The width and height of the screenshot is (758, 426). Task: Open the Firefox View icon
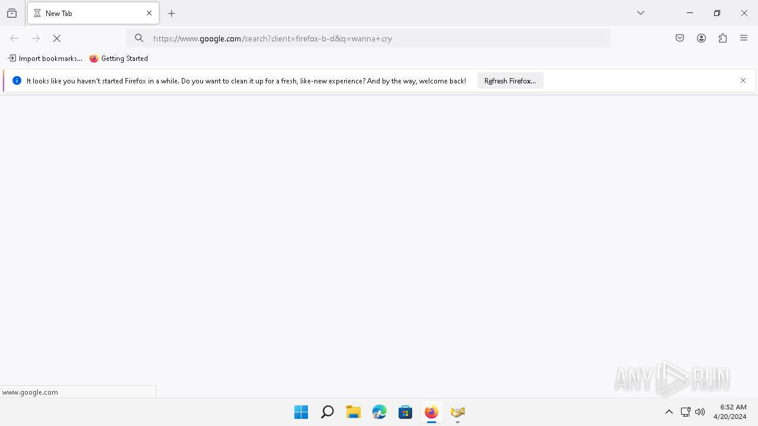[12, 13]
